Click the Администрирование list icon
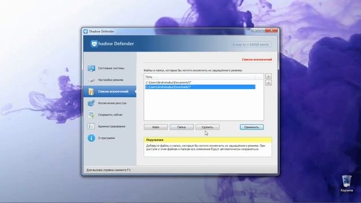Screen dimensions: 361x203 pyautogui.click(x=91, y=126)
